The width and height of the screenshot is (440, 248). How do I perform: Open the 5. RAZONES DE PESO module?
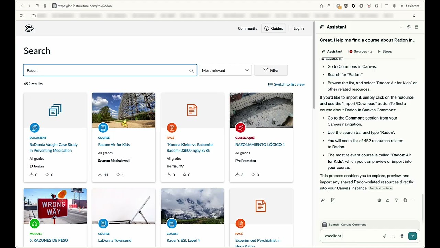click(x=49, y=240)
